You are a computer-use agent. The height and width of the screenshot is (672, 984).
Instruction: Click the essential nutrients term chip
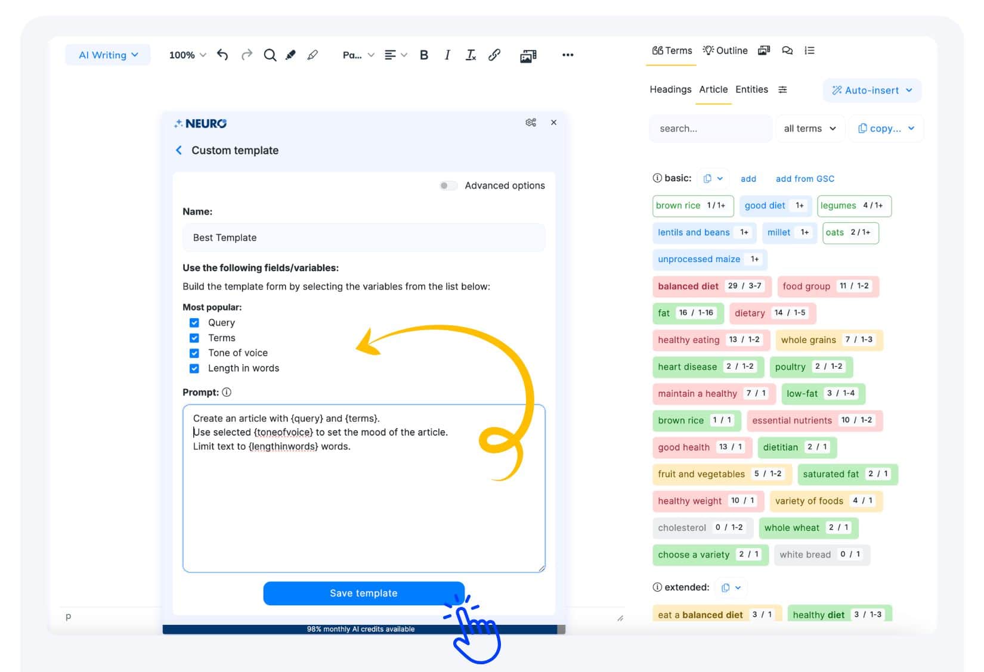(x=815, y=421)
